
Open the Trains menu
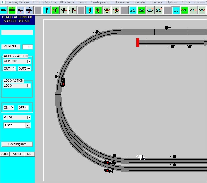tap(82, 2)
